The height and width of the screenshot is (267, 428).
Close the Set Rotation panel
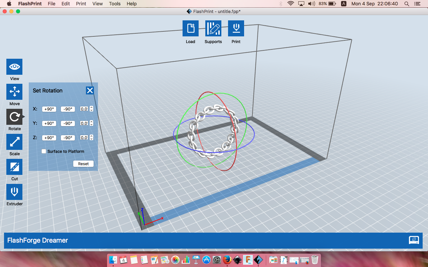click(90, 90)
